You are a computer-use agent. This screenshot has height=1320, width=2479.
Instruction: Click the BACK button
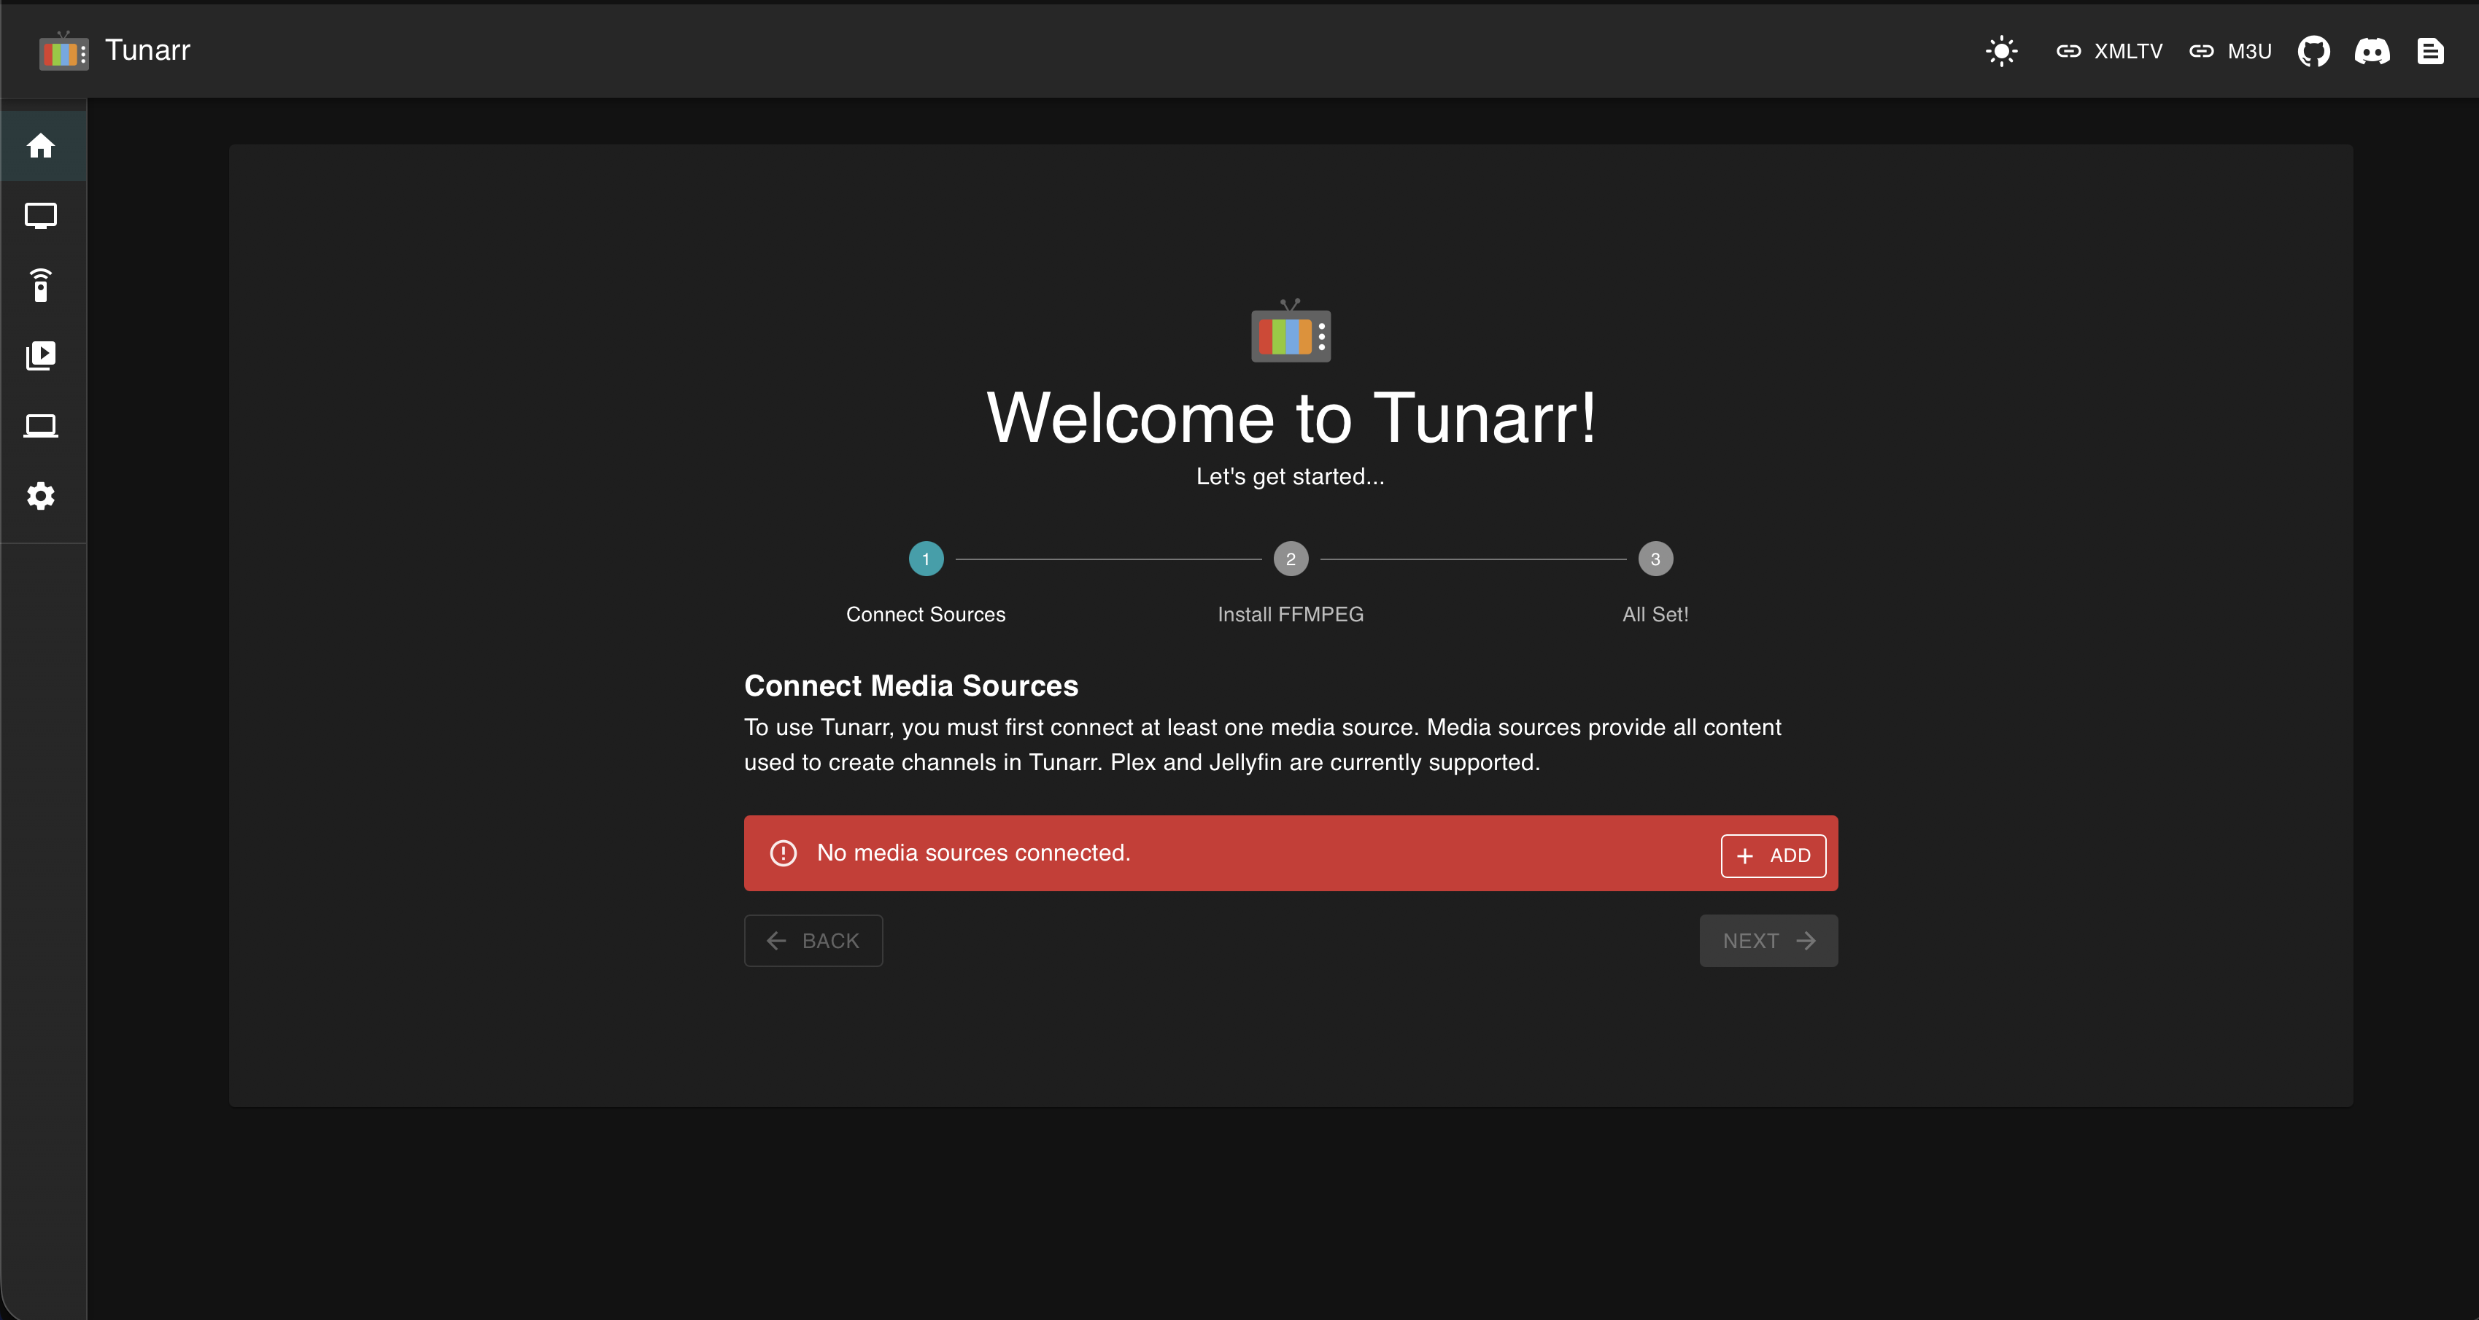[x=813, y=941]
